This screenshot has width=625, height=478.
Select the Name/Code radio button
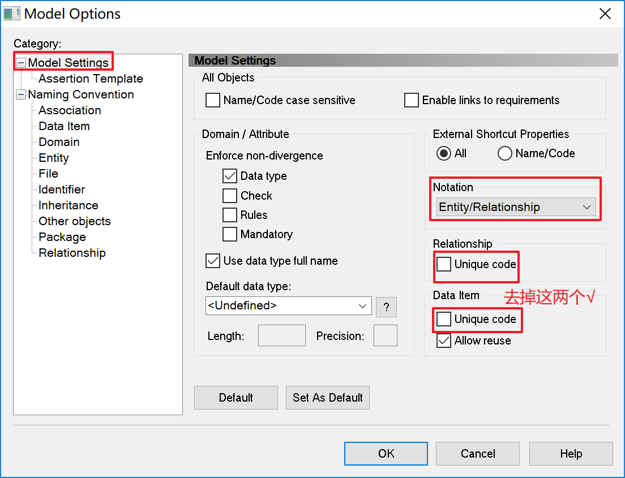[x=504, y=153]
